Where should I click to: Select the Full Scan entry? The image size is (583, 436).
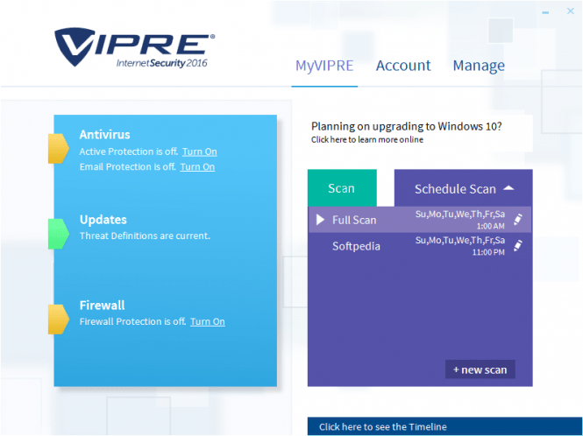click(x=419, y=220)
